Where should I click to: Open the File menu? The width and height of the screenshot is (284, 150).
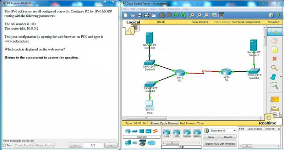[x=125, y=9]
